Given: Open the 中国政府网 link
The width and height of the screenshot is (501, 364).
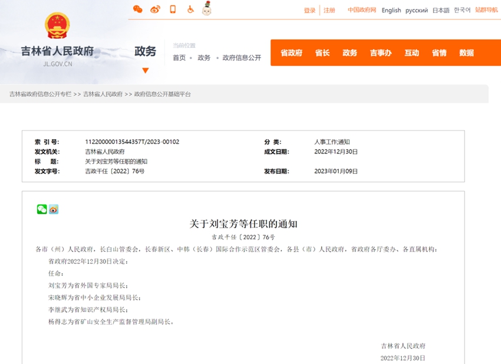Looking at the screenshot, I should [361, 10].
